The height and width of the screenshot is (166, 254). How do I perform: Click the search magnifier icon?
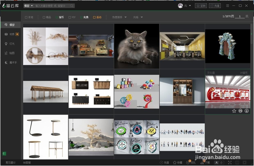coord(72,6)
